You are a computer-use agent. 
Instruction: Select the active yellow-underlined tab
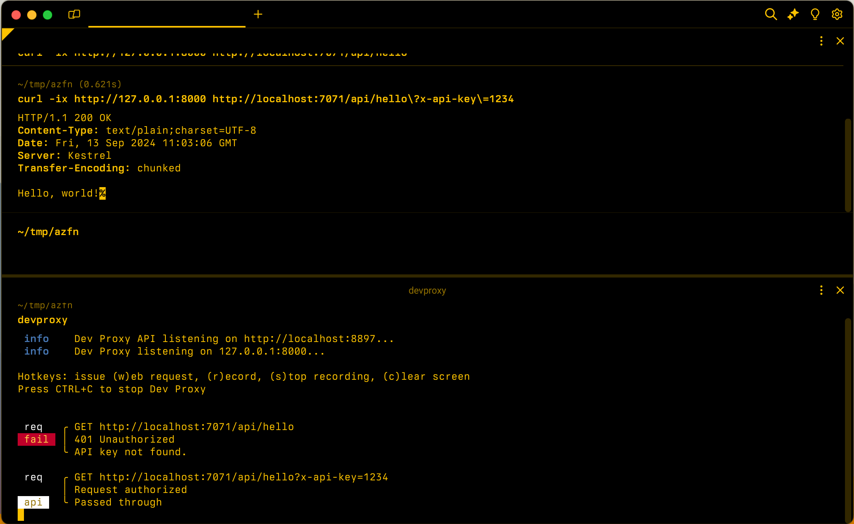point(167,16)
